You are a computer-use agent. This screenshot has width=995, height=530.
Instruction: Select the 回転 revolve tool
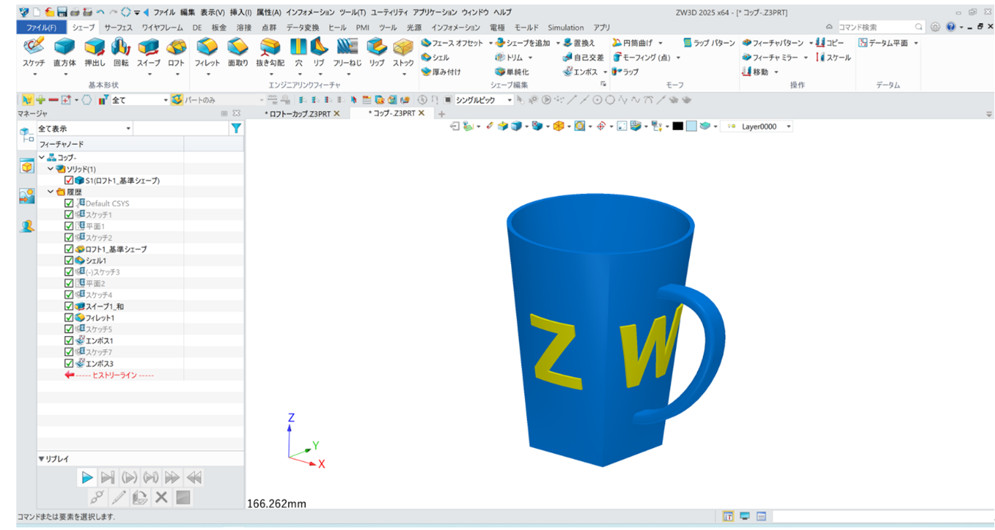[x=121, y=52]
